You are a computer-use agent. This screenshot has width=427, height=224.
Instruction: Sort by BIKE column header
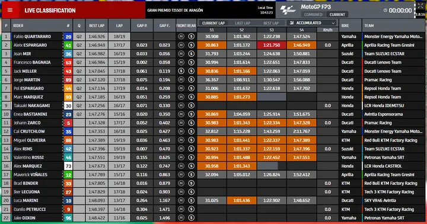click(x=345, y=26)
